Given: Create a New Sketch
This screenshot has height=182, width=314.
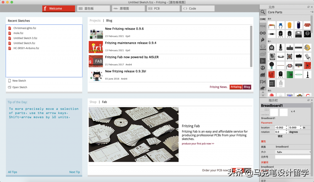Looking at the screenshot, I should [17, 81].
